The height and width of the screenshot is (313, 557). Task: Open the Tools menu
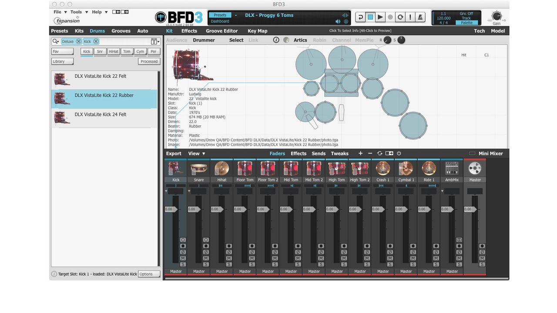(79, 12)
